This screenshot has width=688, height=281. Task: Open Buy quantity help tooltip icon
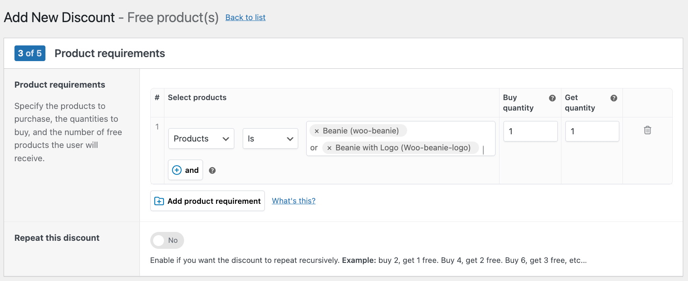pos(552,98)
